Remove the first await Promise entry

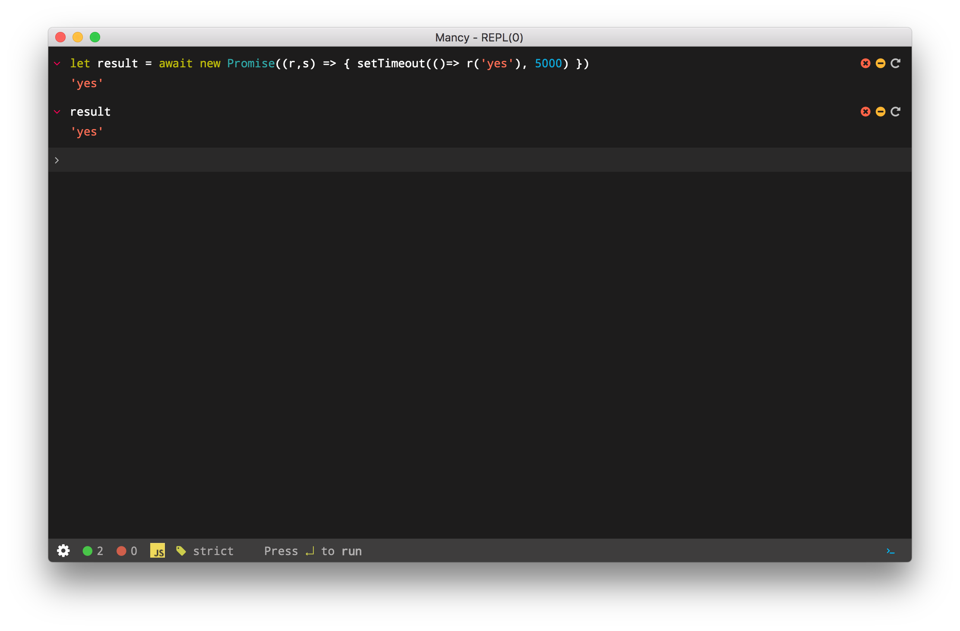point(865,63)
